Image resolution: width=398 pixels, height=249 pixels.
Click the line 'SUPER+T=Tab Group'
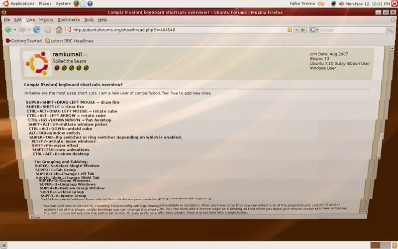click(x=55, y=170)
